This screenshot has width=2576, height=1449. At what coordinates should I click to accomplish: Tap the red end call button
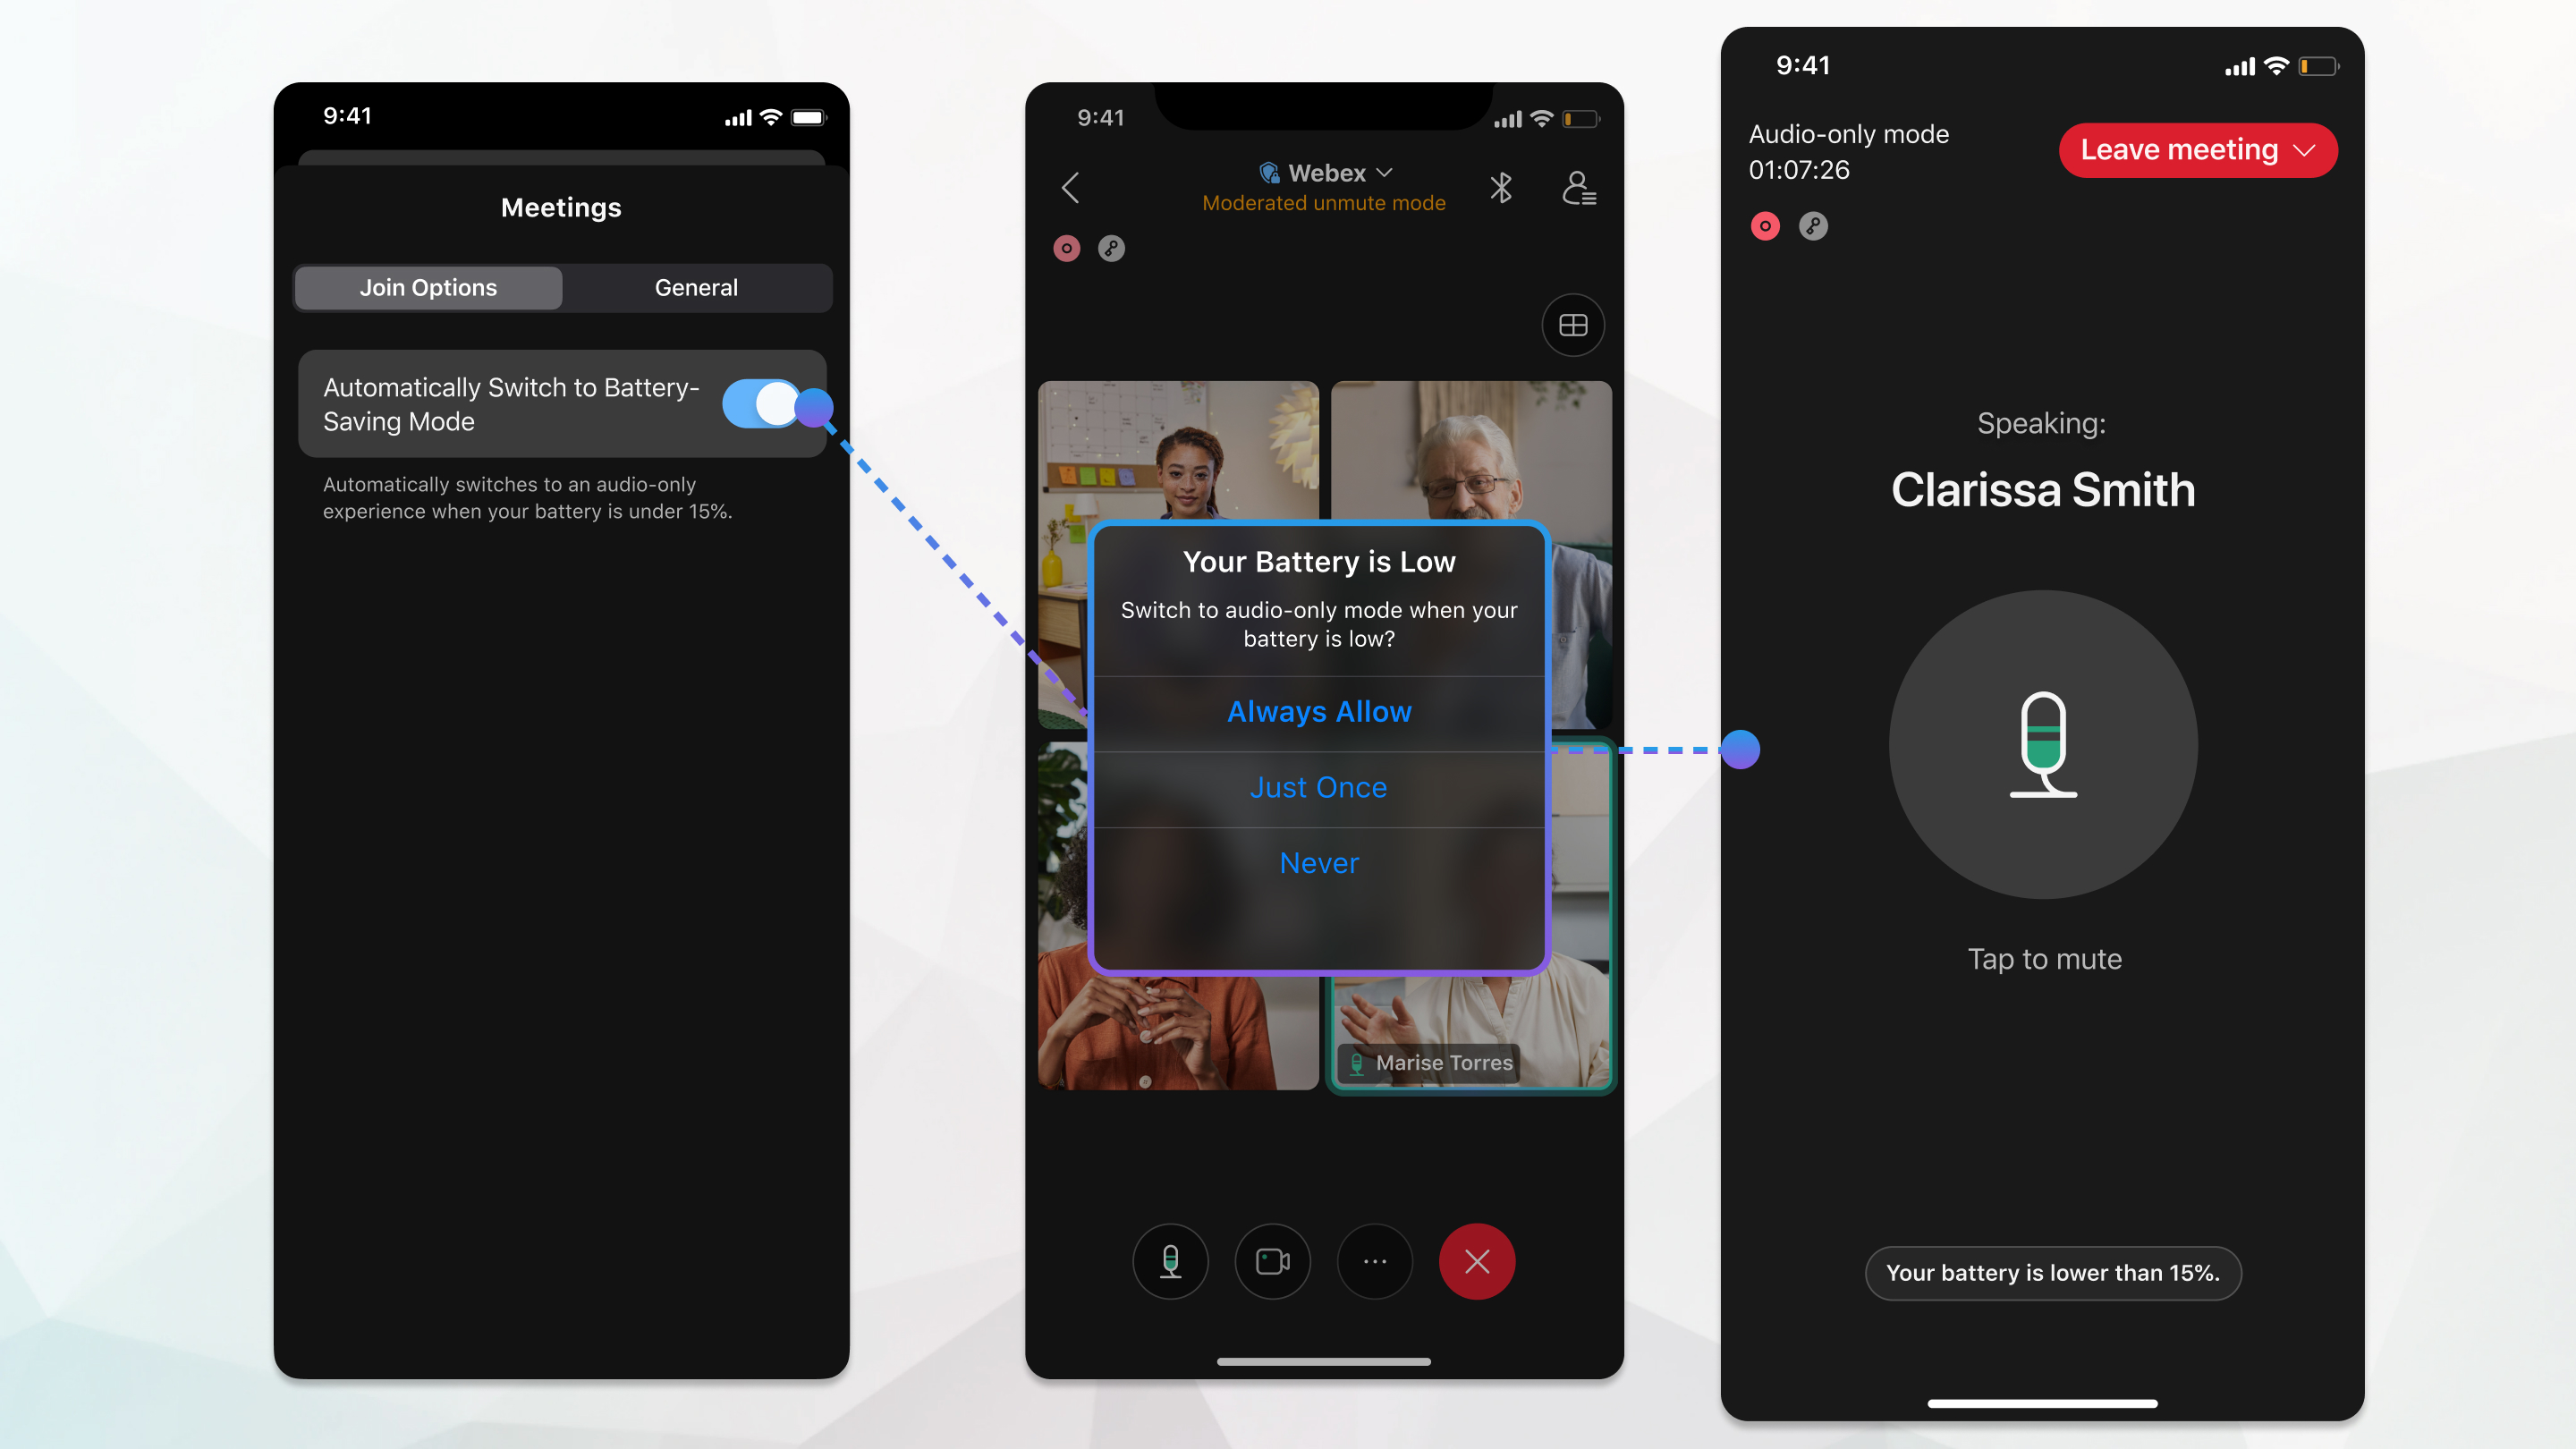coord(1479,1259)
